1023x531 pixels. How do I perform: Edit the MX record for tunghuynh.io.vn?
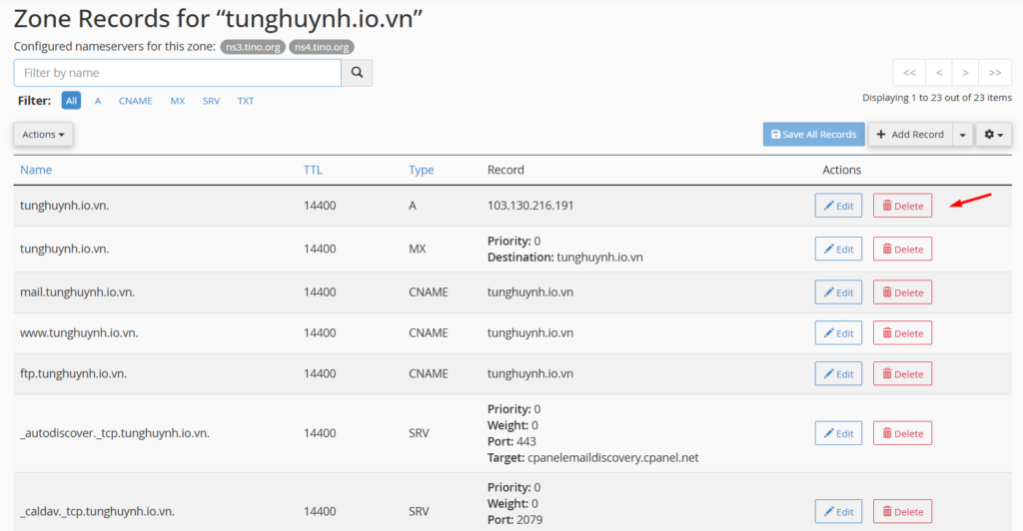pos(837,250)
